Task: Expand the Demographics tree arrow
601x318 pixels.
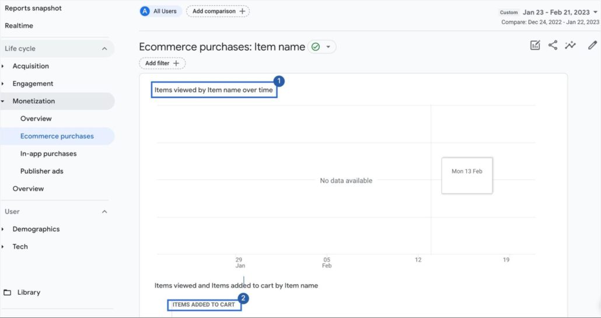Action: coord(3,229)
